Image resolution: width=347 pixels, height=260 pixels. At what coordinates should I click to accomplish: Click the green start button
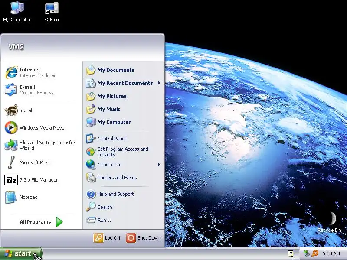(21, 253)
